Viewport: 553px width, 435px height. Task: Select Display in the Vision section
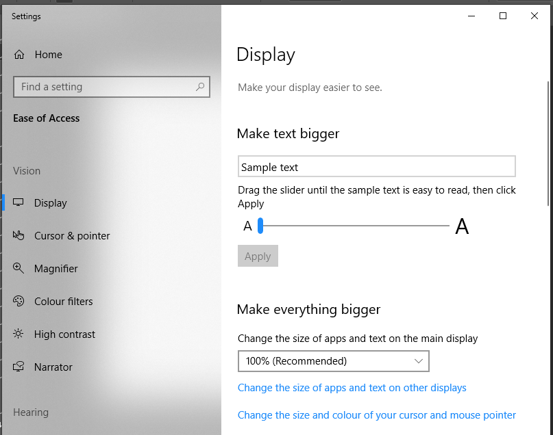coord(51,203)
